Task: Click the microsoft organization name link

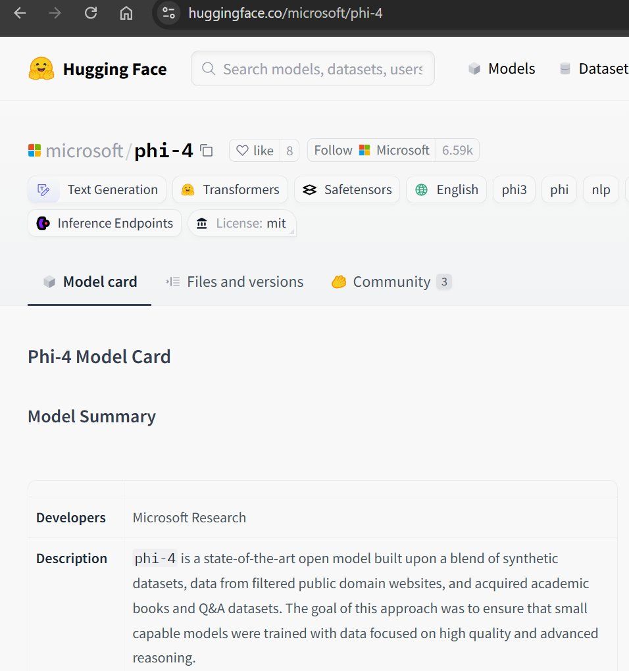Action: point(84,151)
